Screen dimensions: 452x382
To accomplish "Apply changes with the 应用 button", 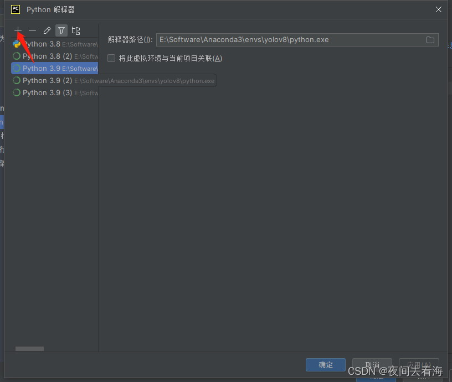I will point(419,365).
